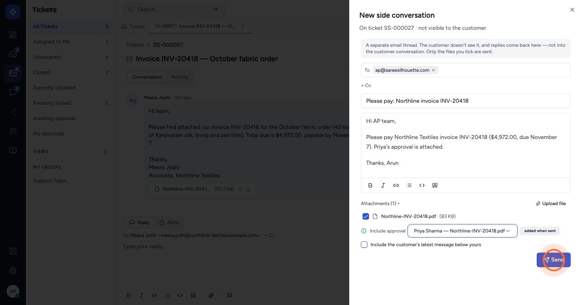Insert a link in the side conversation editor
This screenshot has height=305, width=582.
pos(396,185)
